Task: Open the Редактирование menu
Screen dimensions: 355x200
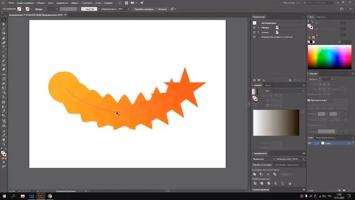Action: 26,3
